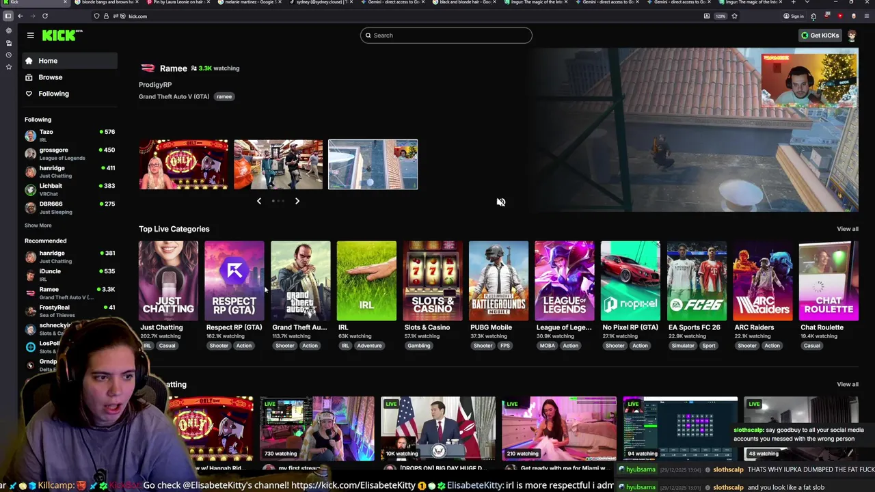This screenshot has width=875, height=492.
Task: Click the 120% zoom level indicator
Action: 721,16
